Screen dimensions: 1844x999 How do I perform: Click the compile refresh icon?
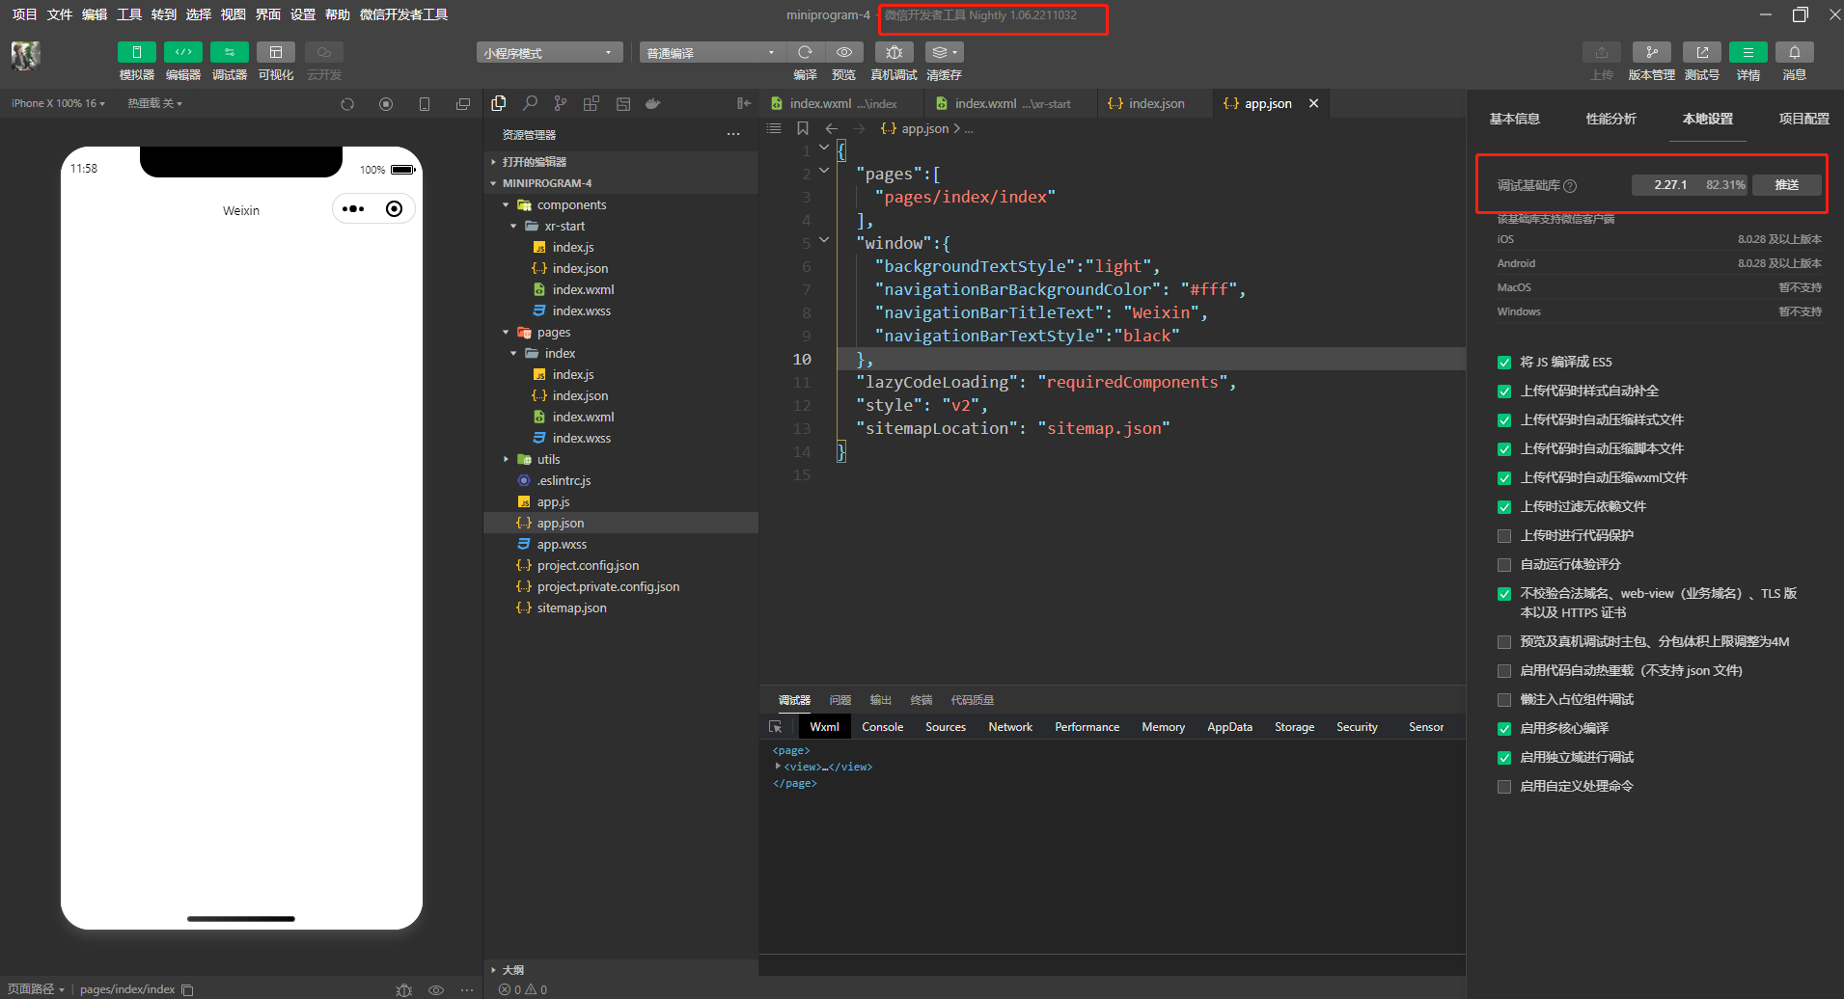[805, 52]
